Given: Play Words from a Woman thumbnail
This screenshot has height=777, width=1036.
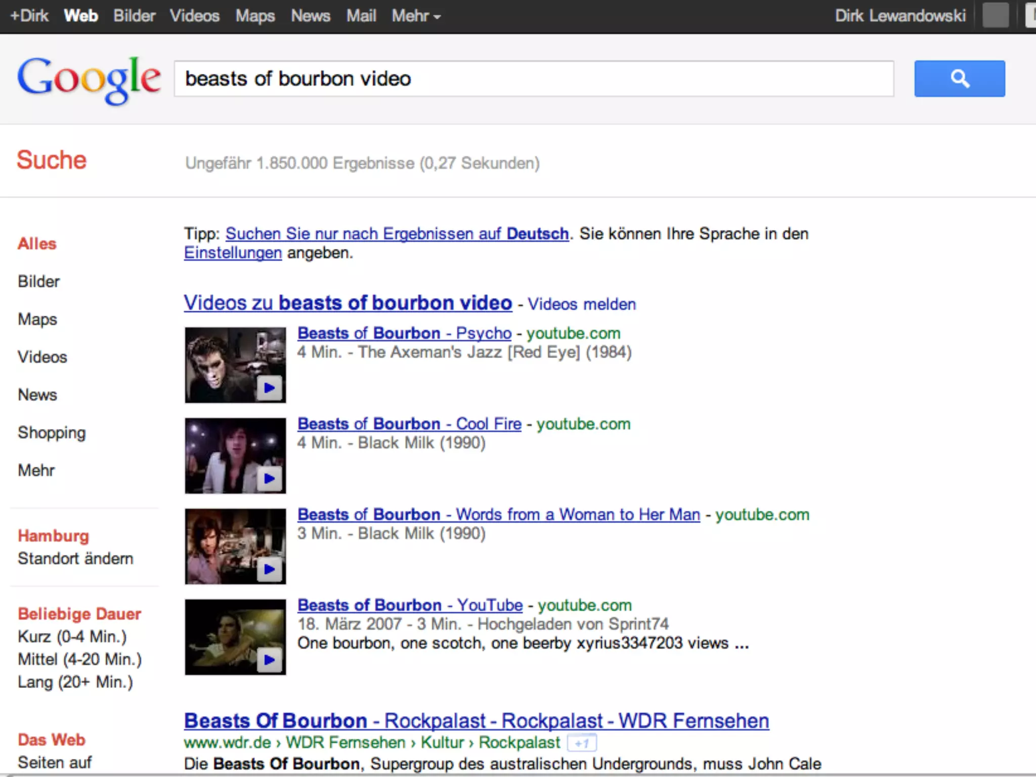Looking at the screenshot, I should coord(235,546).
